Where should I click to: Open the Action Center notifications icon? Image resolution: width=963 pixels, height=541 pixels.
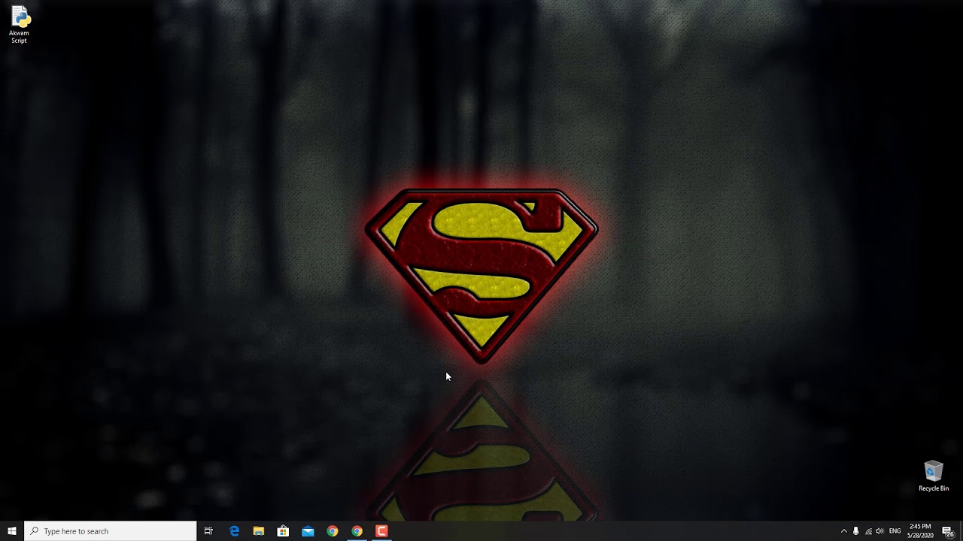point(948,531)
